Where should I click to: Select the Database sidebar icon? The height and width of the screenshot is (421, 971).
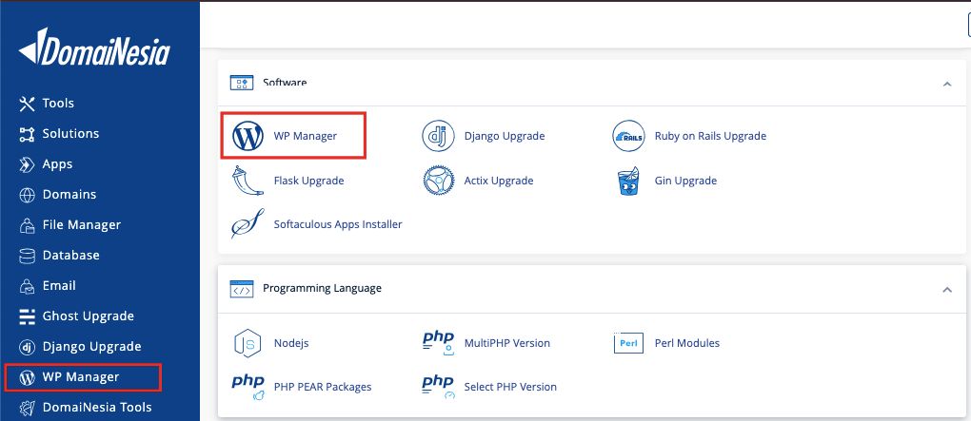[28, 256]
